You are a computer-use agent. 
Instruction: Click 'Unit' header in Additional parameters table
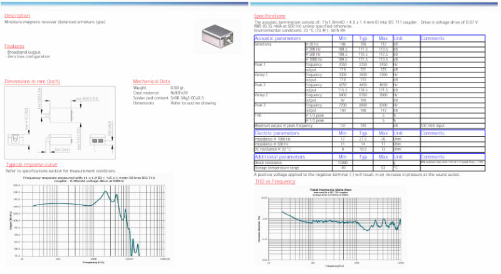(x=398, y=157)
